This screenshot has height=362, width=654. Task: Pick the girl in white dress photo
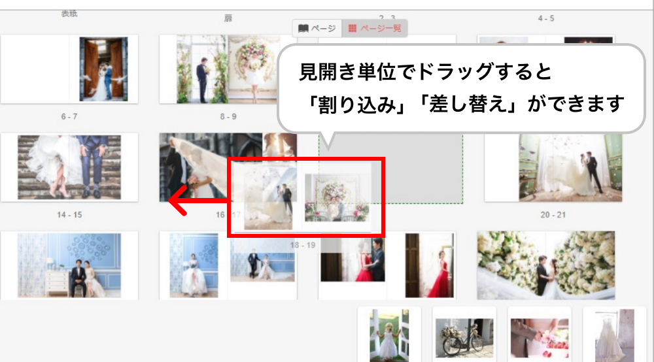coord(389,333)
